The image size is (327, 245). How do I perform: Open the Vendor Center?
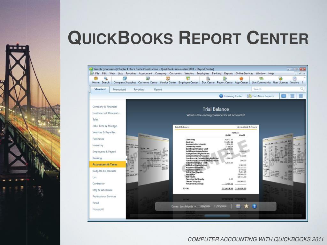click(x=168, y=80)
